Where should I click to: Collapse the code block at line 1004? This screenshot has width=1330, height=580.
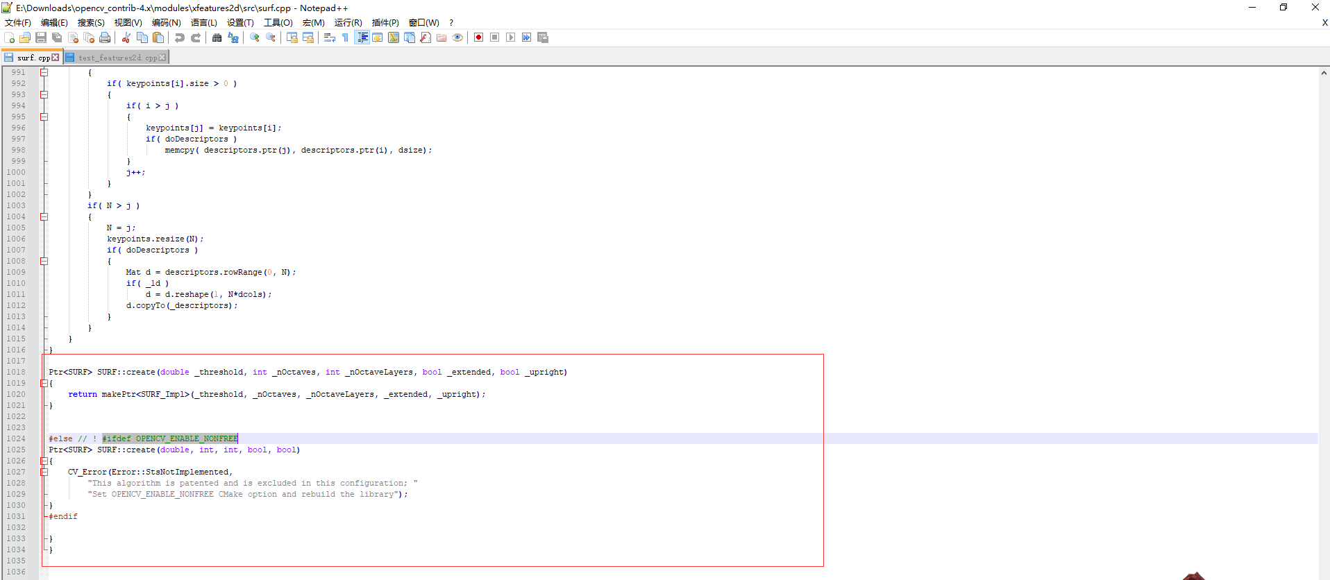(x=44, y=216)
